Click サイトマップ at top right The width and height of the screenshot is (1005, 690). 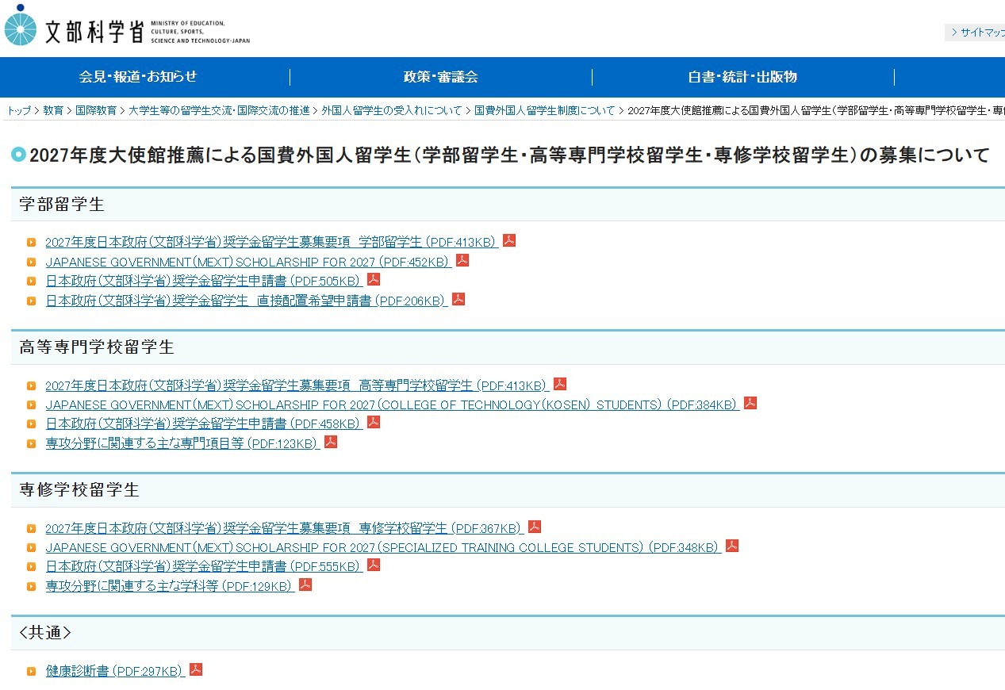point(979,33)
